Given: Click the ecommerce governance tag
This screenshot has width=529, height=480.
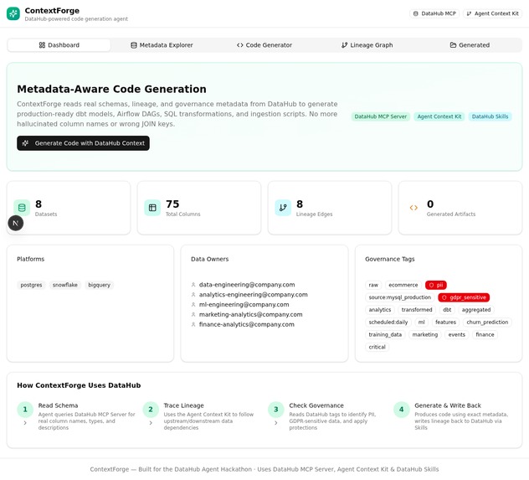Looking at the screenshot, I should [403, 285].
